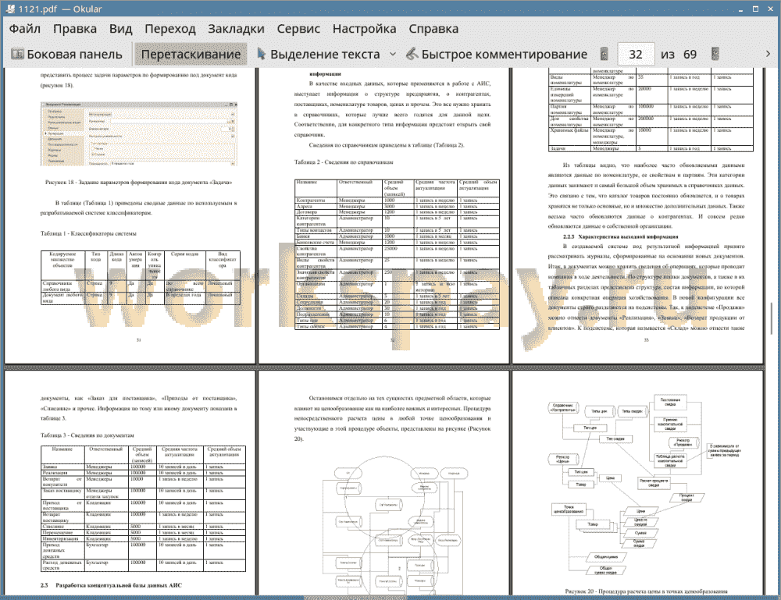Click the Рисунок 18 screenshot figure
781x600 pixels.
coord(138,134)
